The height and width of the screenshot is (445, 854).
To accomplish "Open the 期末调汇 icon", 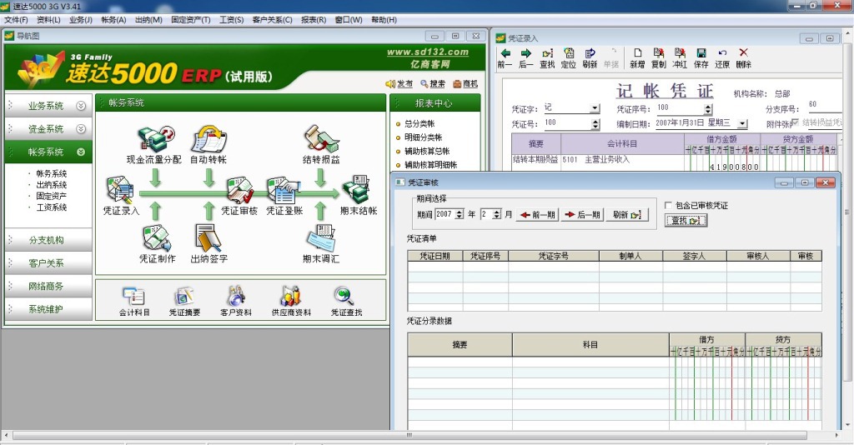I will (x=321, y=238).
